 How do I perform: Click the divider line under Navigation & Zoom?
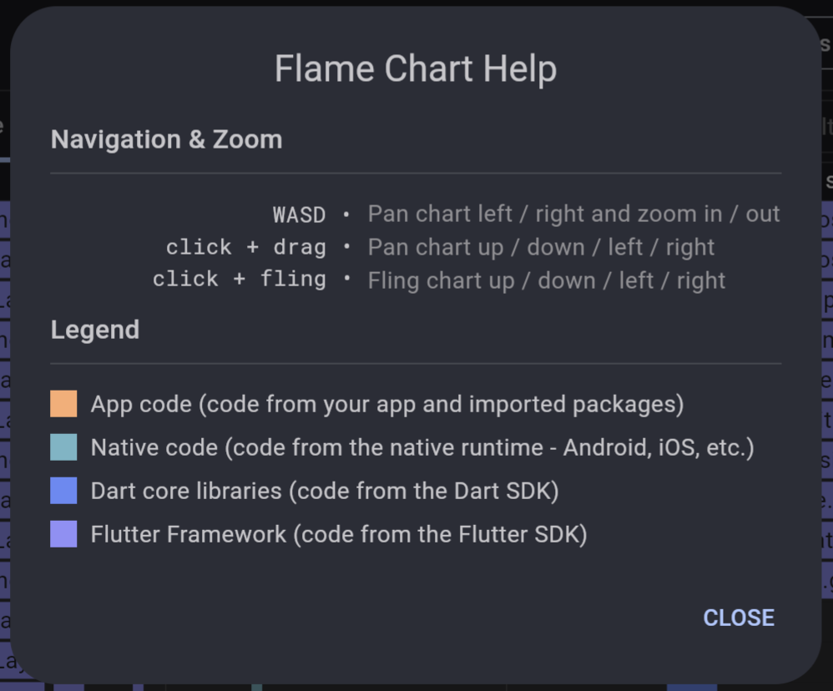click(x=416, y=173)
